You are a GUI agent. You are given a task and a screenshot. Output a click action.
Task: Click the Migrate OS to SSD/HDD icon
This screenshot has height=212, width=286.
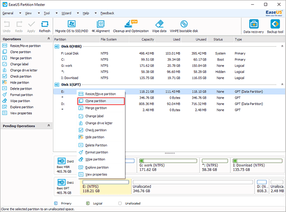point(71,24)
